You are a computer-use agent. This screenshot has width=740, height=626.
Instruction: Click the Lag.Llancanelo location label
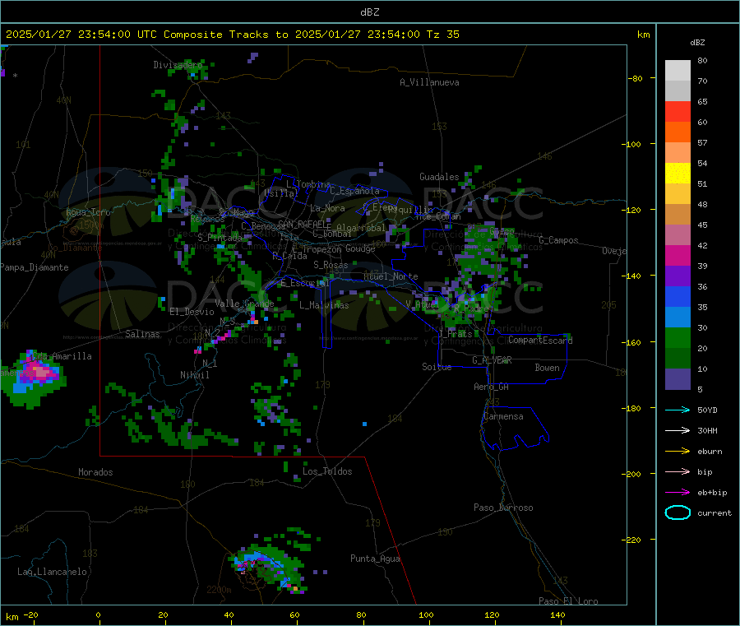click(52, 572)
